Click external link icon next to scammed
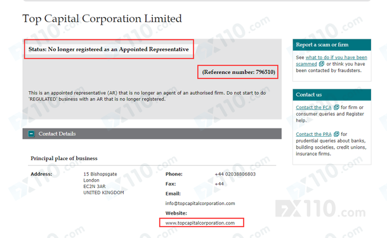This screenshot has height=238, width=387. pyautogui.click(x=322, y=64)
